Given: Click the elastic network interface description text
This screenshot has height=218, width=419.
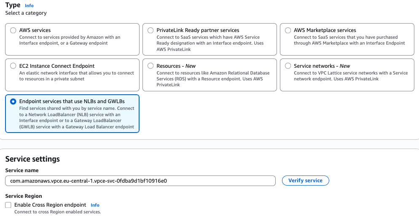Looking at the screenshot, I should (75, 76).
